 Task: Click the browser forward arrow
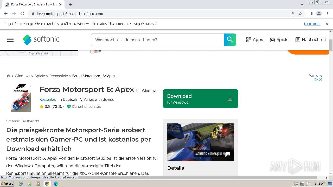14,14
